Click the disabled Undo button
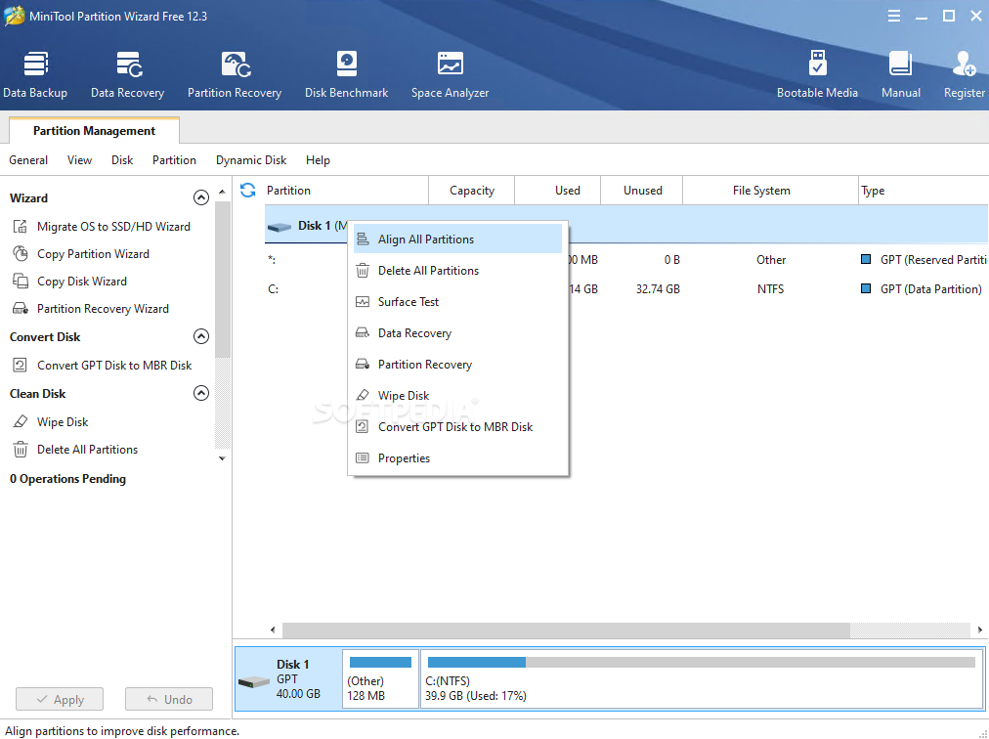The width and height of the screenshot is (989, 739). pos(169,699)
